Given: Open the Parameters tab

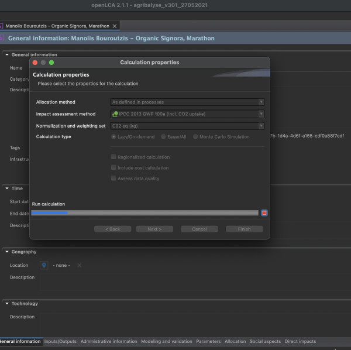Looking at the screenshot, I should click(x=208, y=341).
